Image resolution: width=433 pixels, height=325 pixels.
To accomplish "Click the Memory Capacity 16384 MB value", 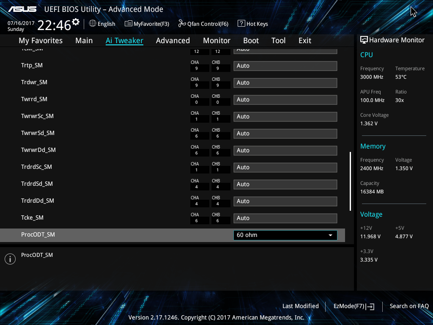I will (372, 192).
